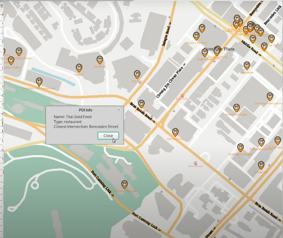Viewport: 283px width, 238px height.
Task: Close the POI Info dialog with Close button
Action: tap(108, 135)
